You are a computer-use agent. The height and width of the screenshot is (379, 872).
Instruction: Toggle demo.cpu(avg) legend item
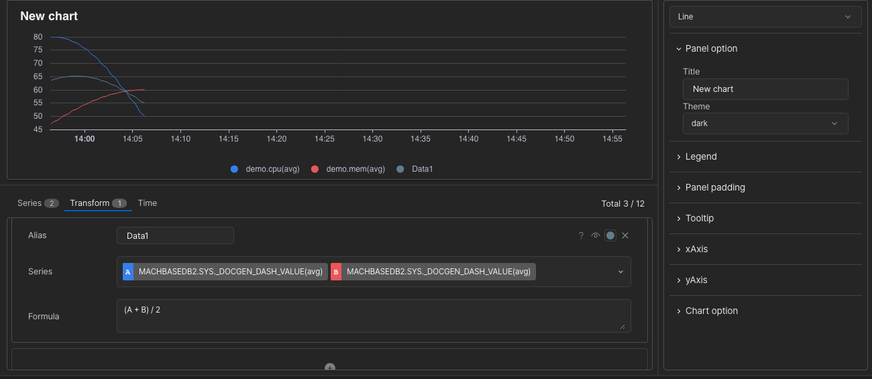click(264, 169)
